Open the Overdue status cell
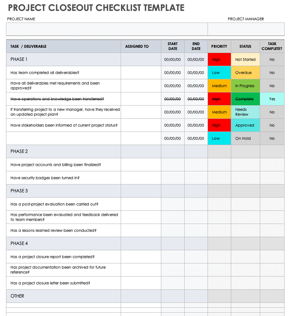This screenshot has height=316, width=291. tap(245, 73)
